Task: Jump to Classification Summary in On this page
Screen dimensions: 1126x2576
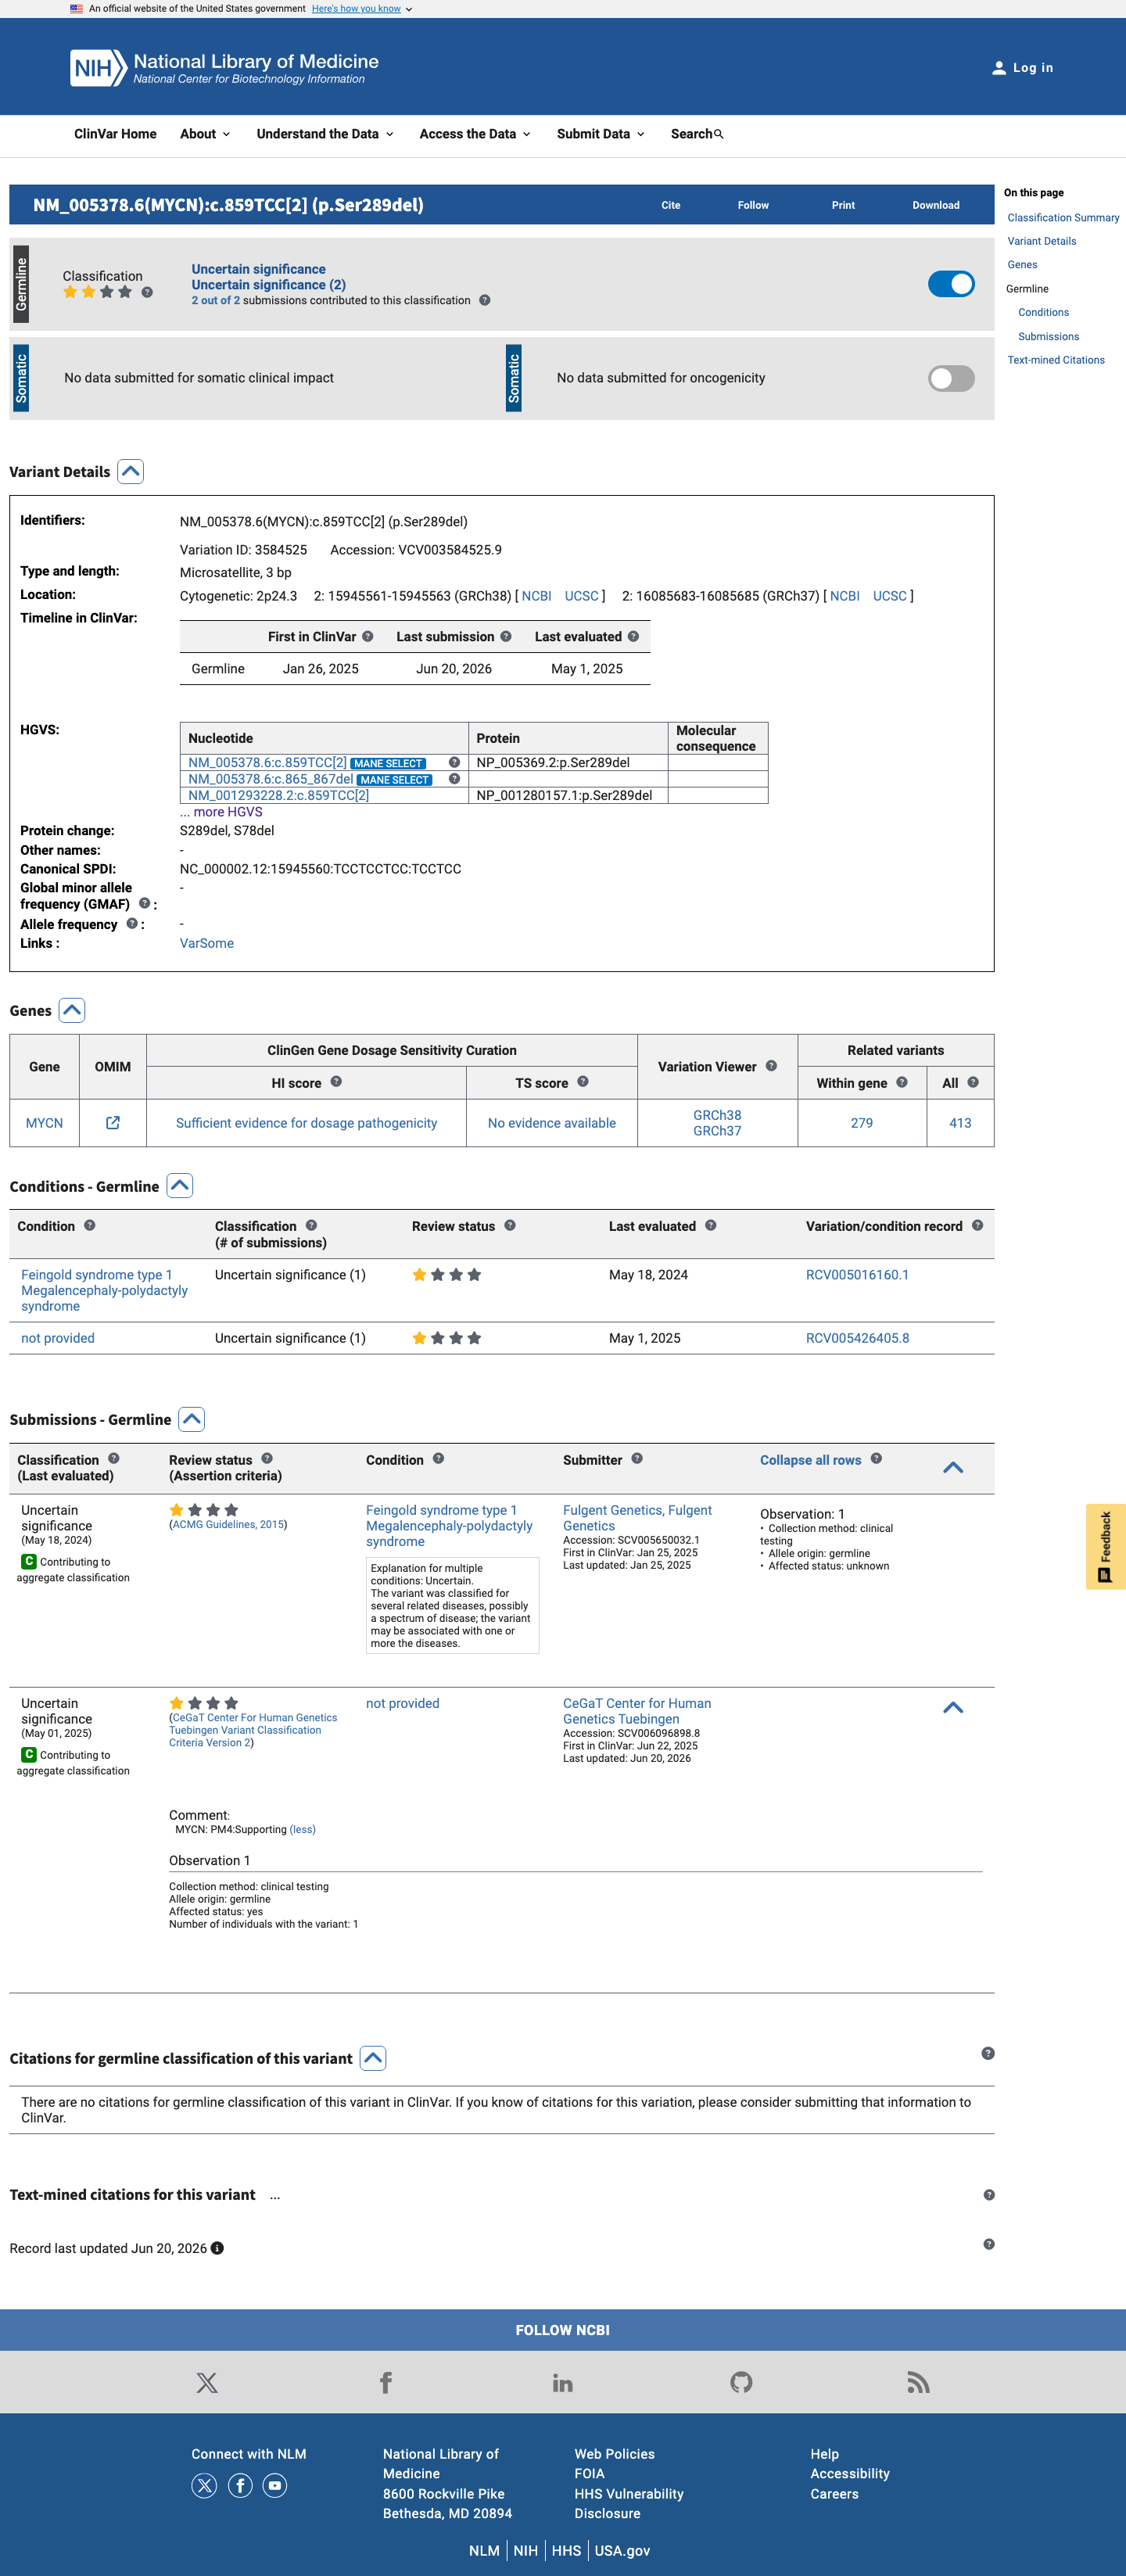Action: tap(1063, 217)
